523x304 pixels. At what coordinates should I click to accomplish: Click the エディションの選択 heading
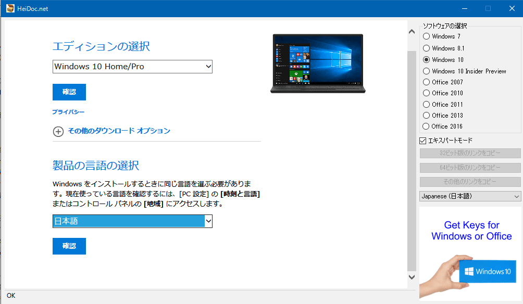[x=101, y=46]
